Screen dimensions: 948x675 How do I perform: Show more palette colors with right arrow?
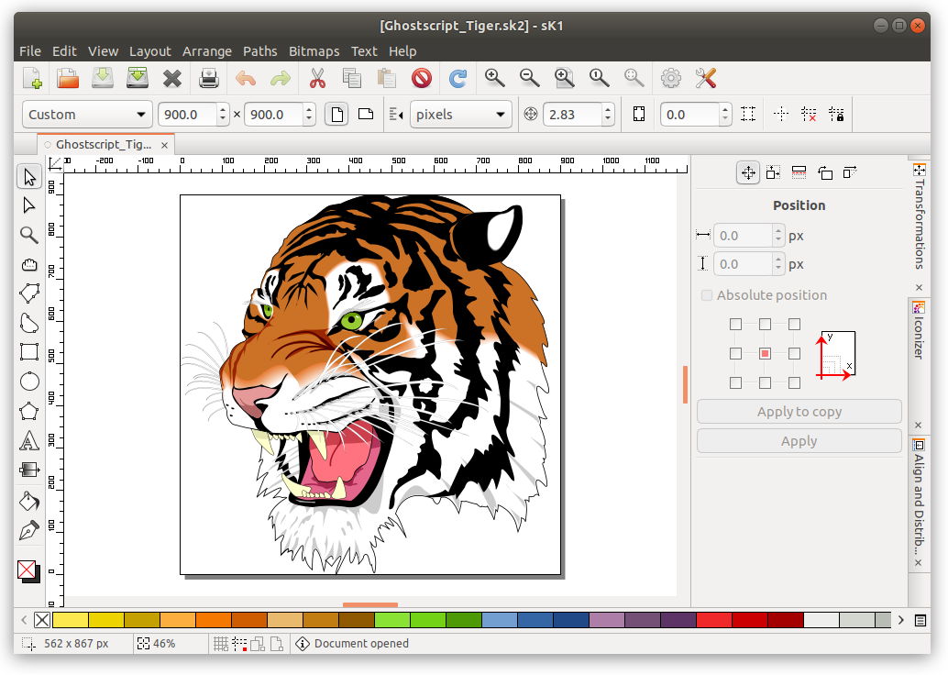click(901, 620)
